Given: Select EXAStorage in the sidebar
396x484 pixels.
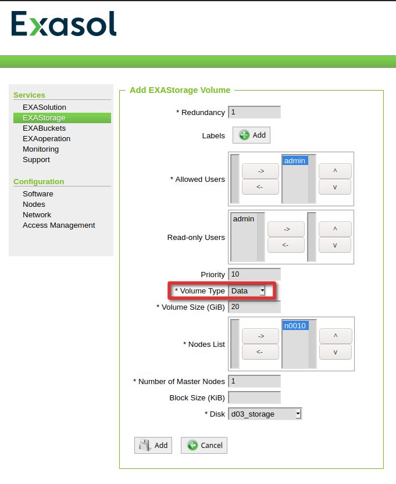Looking at the screenshot, I should 62,117.
